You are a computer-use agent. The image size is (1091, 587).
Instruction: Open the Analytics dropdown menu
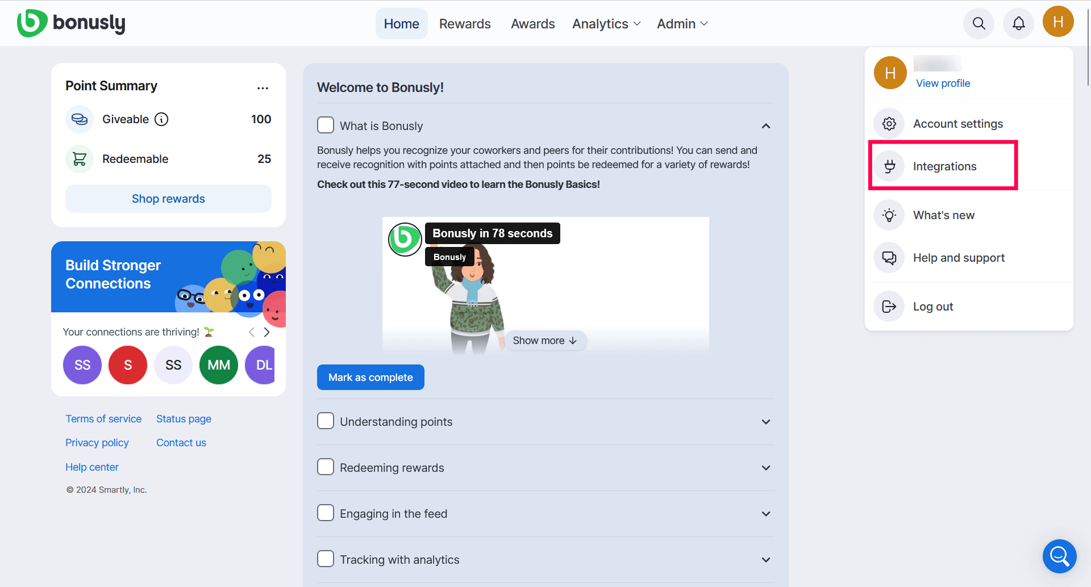[x=606, y=24]
